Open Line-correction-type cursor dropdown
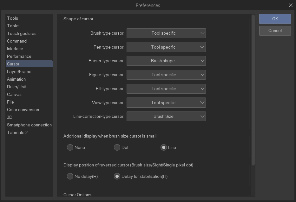The image size is (296, 202). point(166,116)
